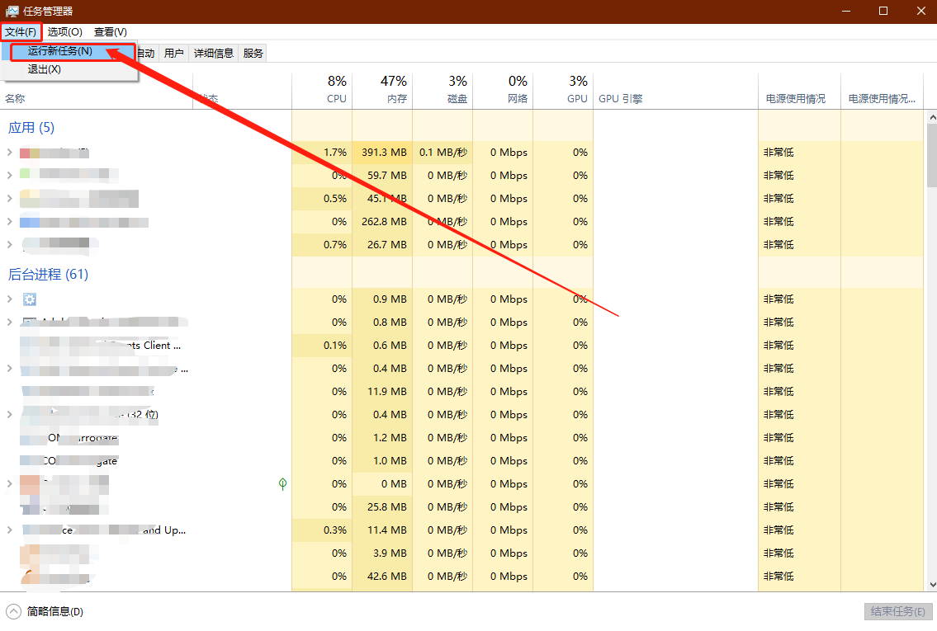Select the gear-icon background process
This screenshot has height=631, width=937.
tap(29, 299)
